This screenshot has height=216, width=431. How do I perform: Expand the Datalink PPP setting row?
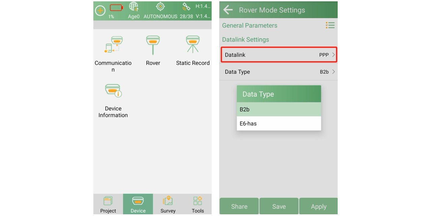pyautogui.click(x=279, y=55)
